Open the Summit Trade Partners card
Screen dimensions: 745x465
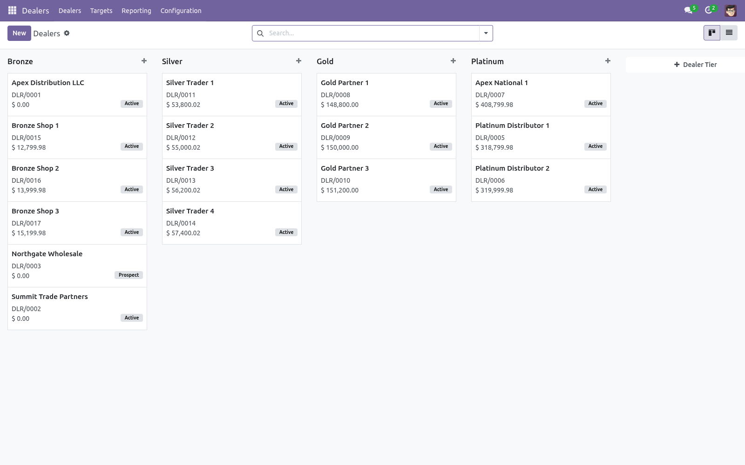click(77, 308)
